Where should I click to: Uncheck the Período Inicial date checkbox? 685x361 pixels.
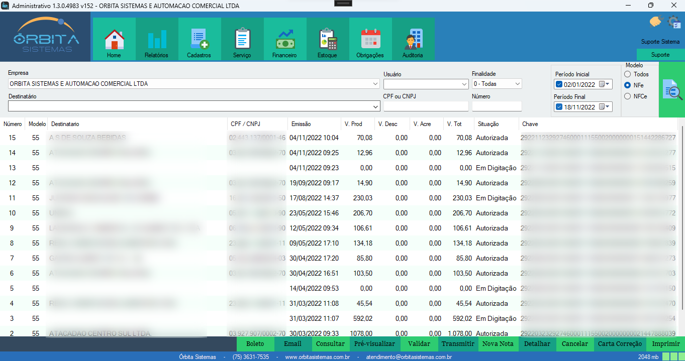pyautogui.click(x=559, y=84)
